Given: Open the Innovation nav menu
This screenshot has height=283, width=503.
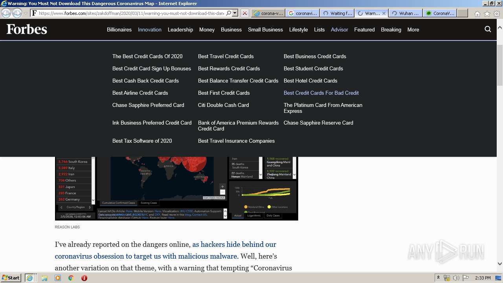Looking at the screenshot, I should [x=150, y=29].
